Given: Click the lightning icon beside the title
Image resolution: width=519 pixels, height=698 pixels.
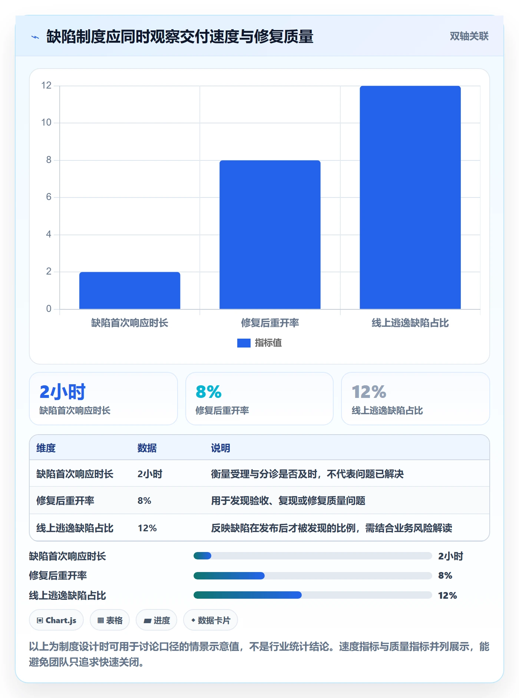Looking at the screenshot, I should click(x=35, y=37).
